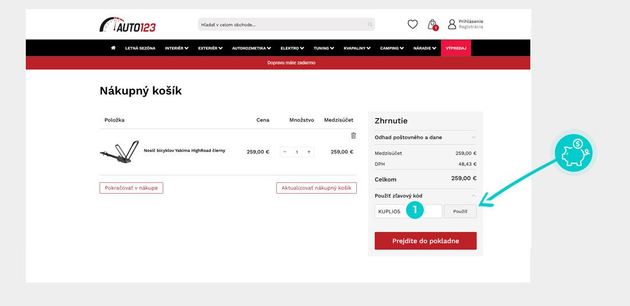Click Prejdite do pokladne button

(425, 241)
